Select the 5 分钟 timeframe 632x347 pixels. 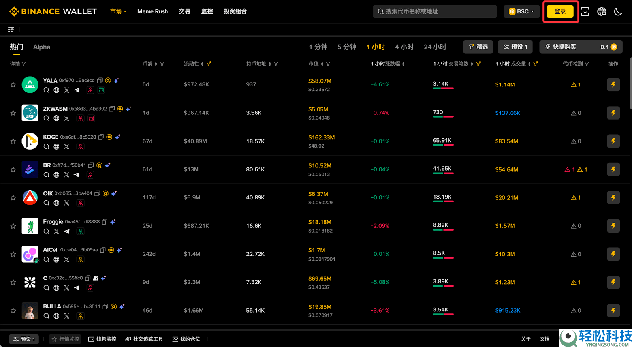coord(347,47)
